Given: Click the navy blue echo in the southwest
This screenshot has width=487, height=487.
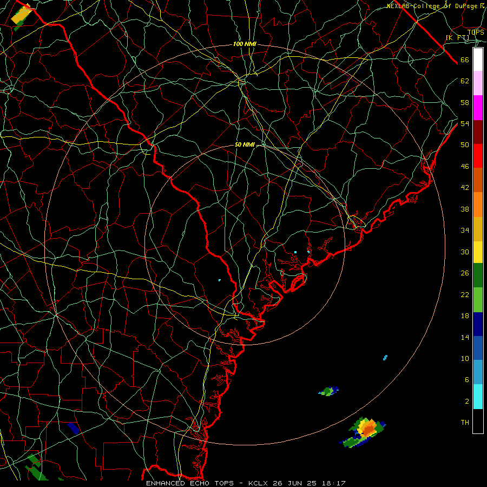Looking at the screenshot, I should point(74,428).
